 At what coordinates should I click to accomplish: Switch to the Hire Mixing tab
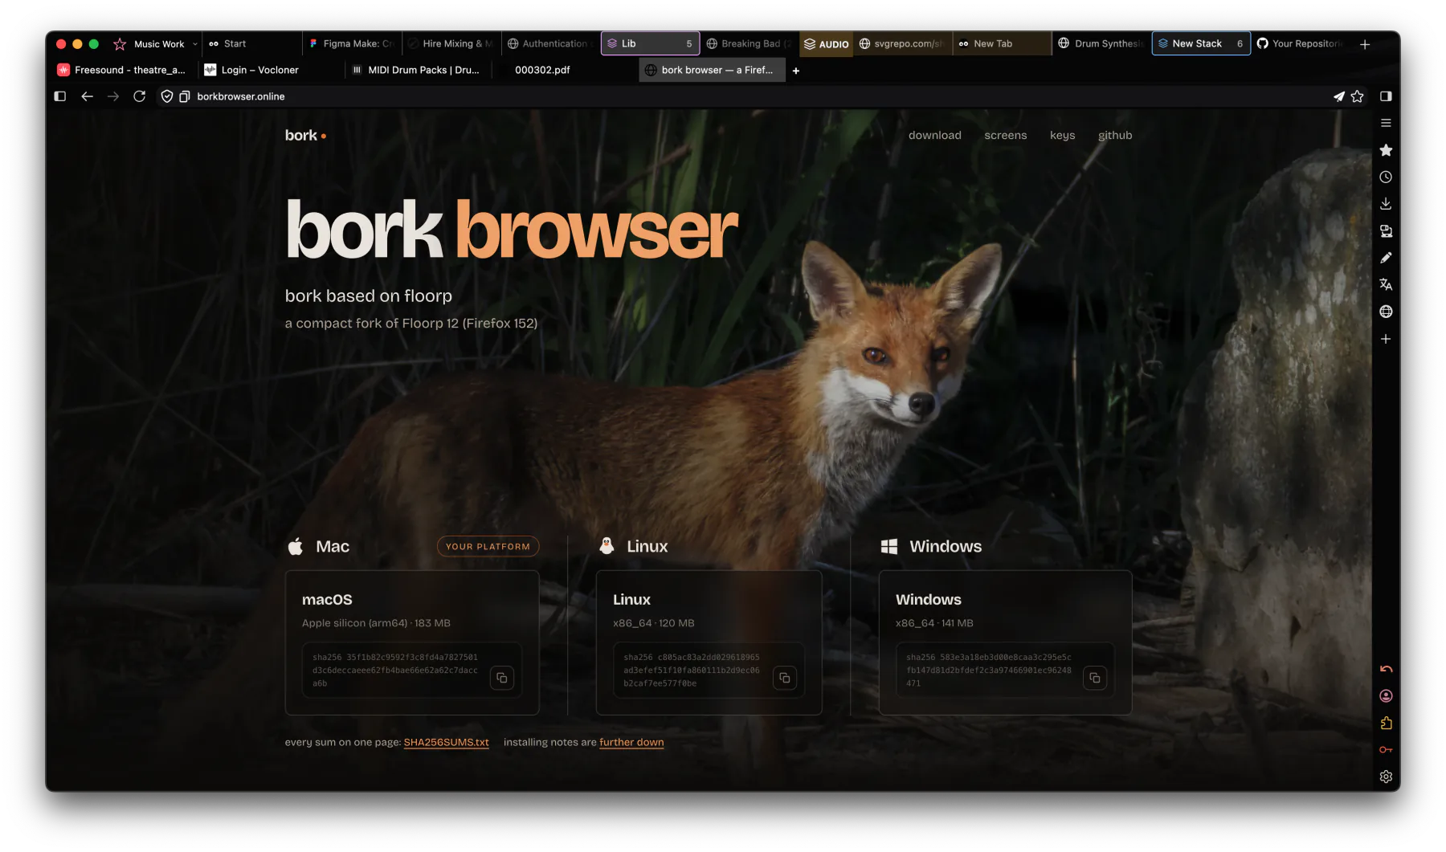(451, 43)
